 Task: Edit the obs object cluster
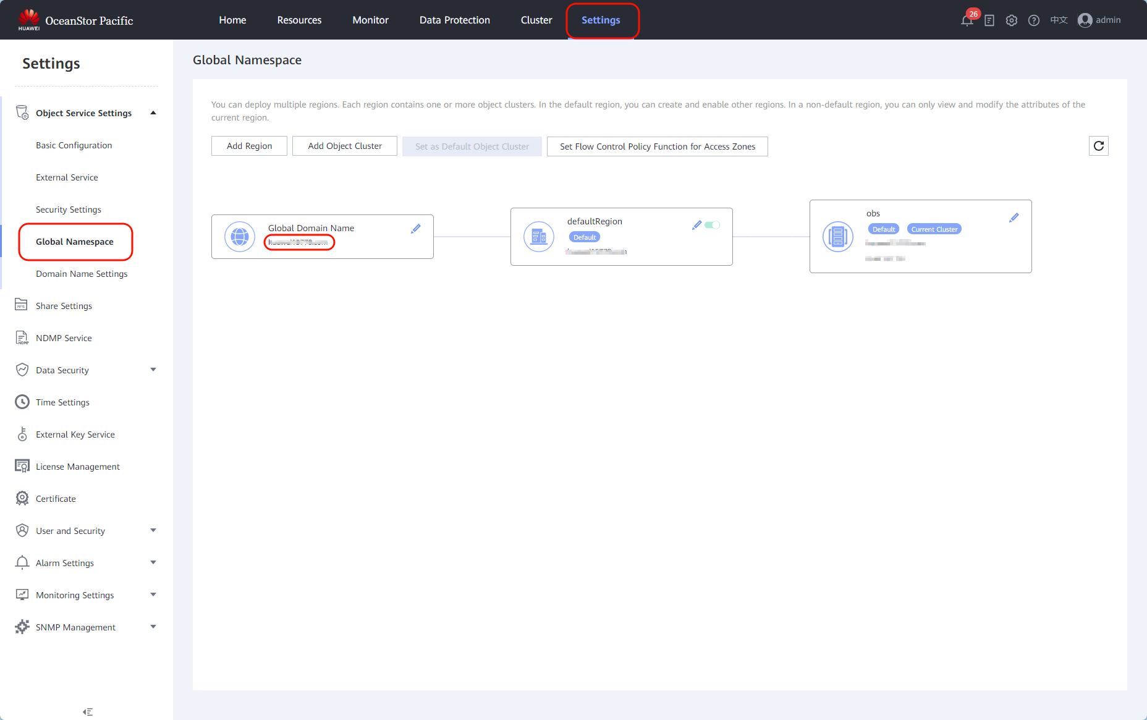[x=1014, y=218]
